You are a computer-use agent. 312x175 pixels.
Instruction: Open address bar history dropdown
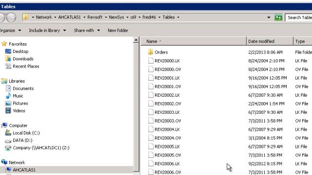(x=269, y=17)
